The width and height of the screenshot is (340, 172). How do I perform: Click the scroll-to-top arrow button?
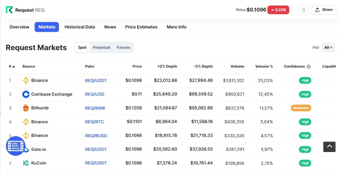pyautogui.click(x=329, y=147)
